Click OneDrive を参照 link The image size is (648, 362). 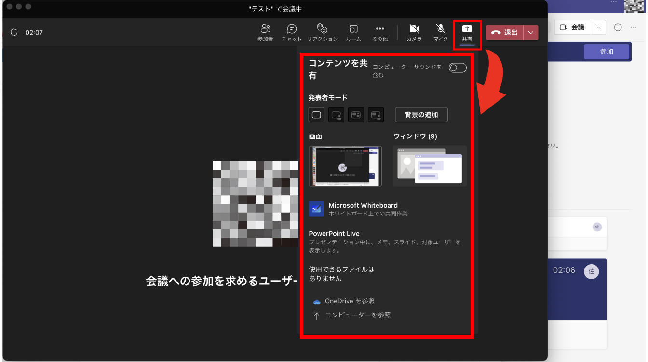pos(349,301)
